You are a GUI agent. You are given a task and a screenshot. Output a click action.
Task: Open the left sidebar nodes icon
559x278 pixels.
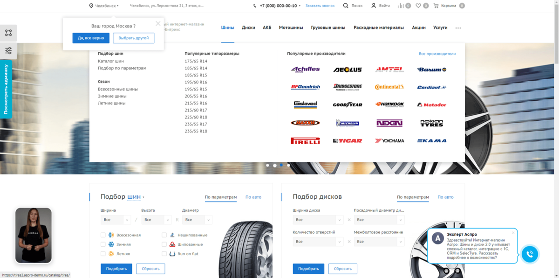pos(8,33)
